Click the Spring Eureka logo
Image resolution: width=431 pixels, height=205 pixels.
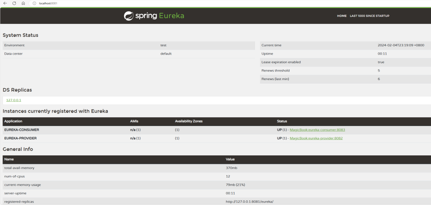(x=154, y=16)
